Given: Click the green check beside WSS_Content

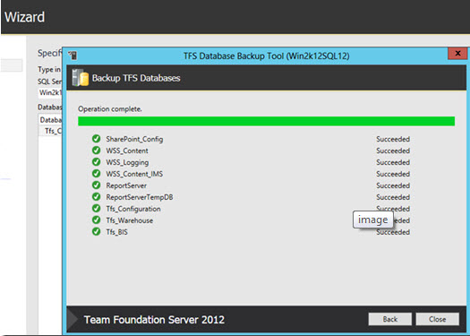Looking at the screenshot, I should point(96,151).
